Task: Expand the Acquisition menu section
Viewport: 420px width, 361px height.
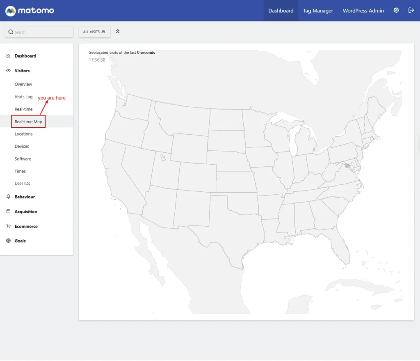Action: [x=26, y=212]
